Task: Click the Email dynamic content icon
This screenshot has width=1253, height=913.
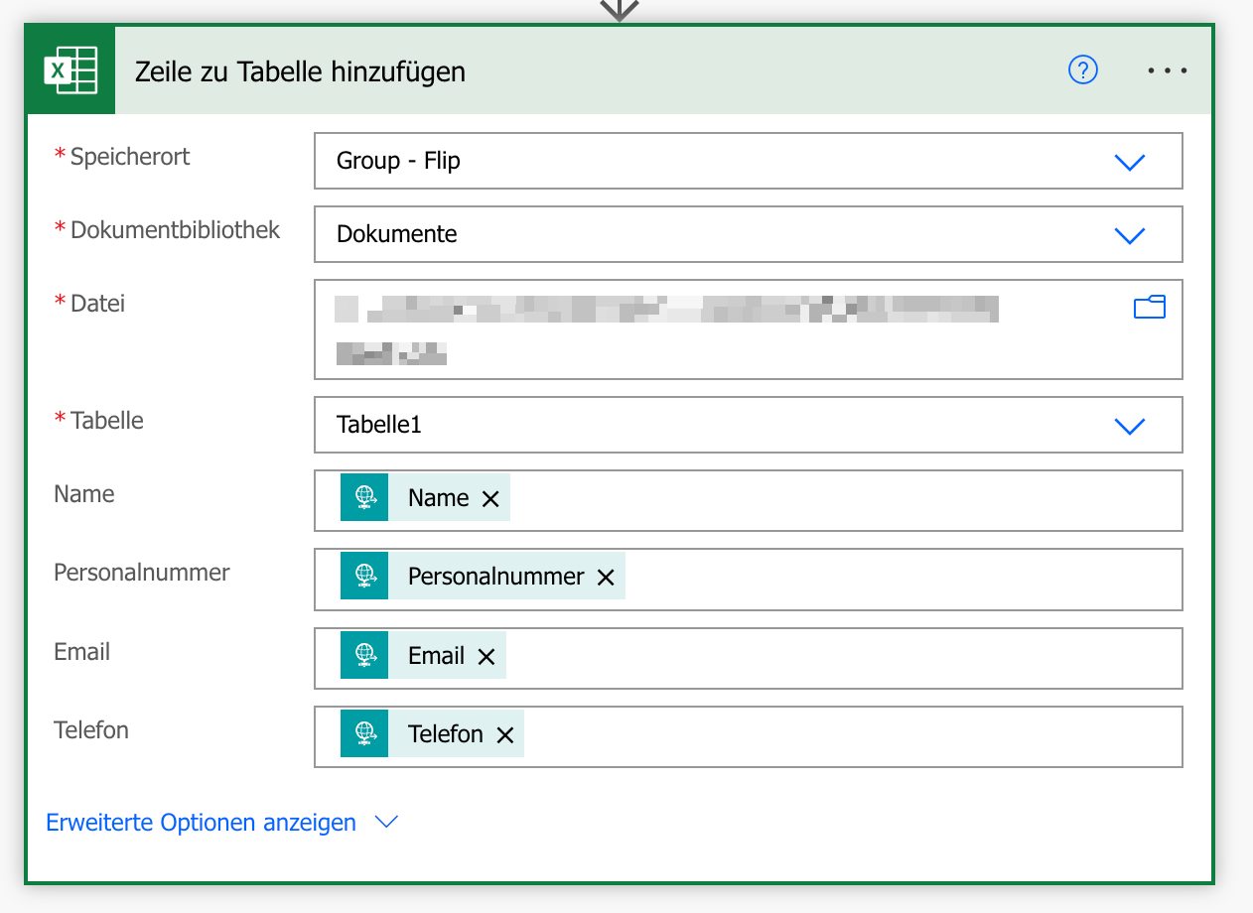Action: pyautogui.click(x=364, y=655)
